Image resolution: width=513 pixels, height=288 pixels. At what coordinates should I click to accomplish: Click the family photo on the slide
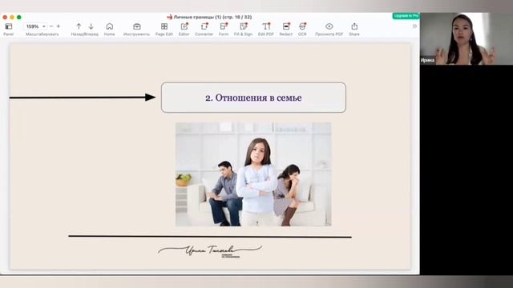click(253, 174)
